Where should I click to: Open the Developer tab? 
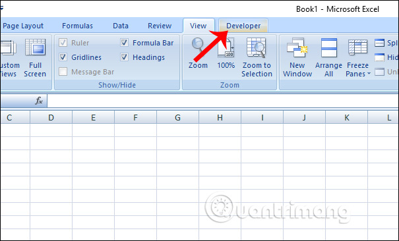(x=243, y=26)
